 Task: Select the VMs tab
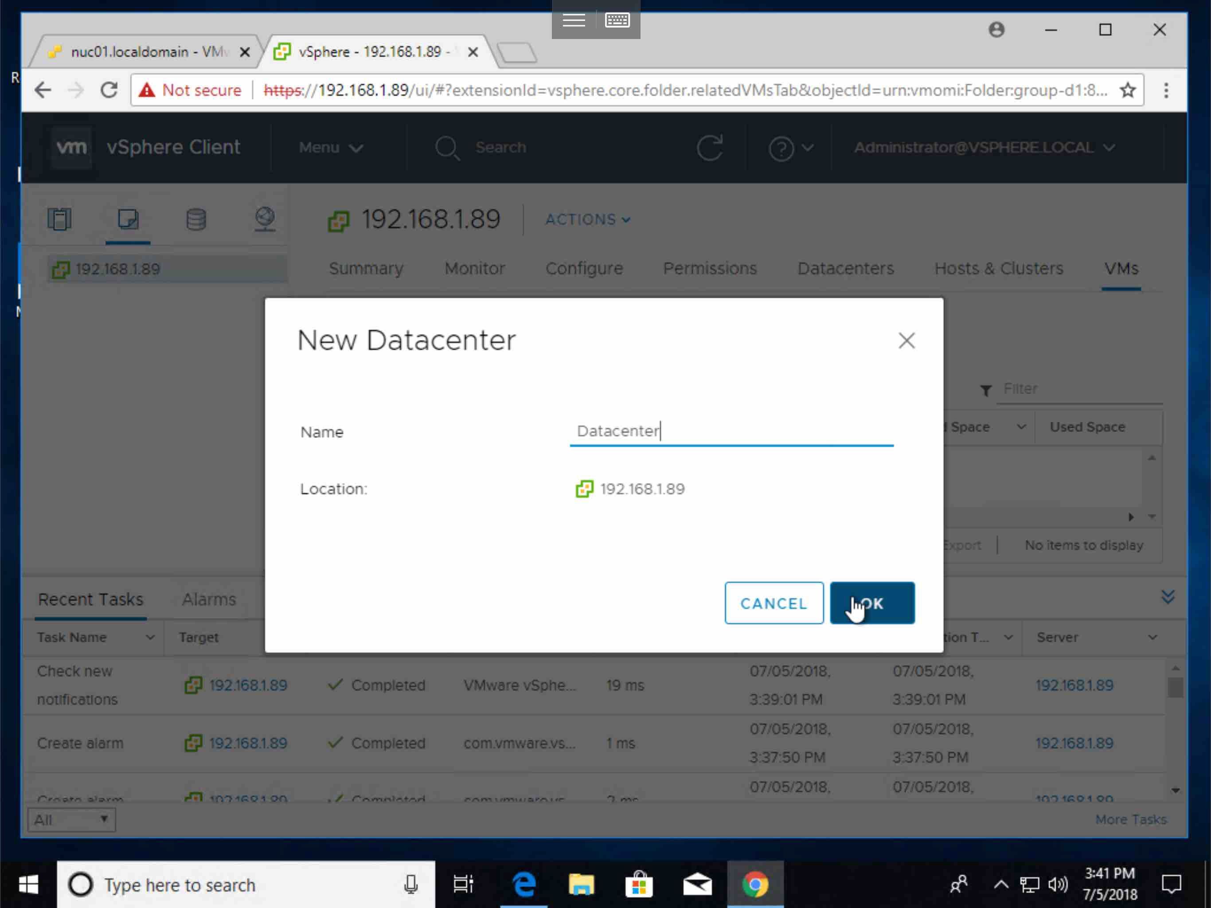point(1121,268)
